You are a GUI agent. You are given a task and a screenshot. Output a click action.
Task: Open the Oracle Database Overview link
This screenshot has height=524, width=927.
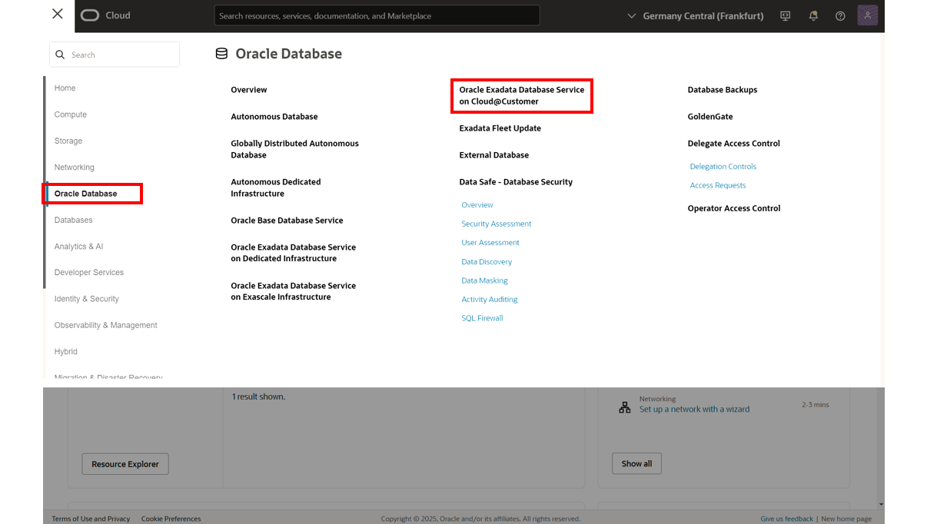click(x=249, y=90)
